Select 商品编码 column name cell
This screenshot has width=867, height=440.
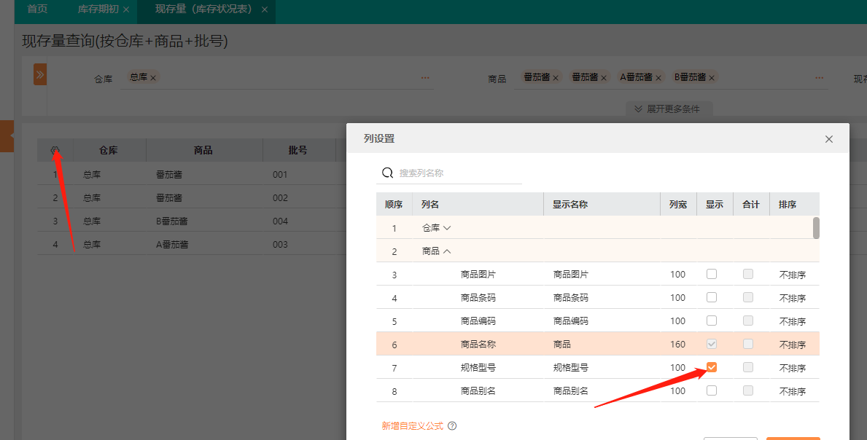coord(478,321)
